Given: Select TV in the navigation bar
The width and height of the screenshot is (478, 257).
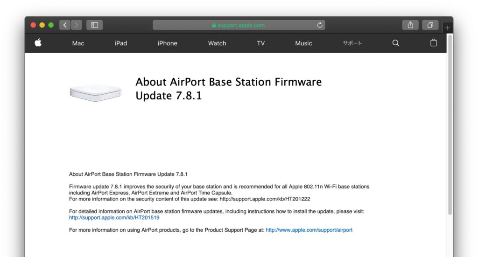Looking at the screenshot, I should coord(260,43).
